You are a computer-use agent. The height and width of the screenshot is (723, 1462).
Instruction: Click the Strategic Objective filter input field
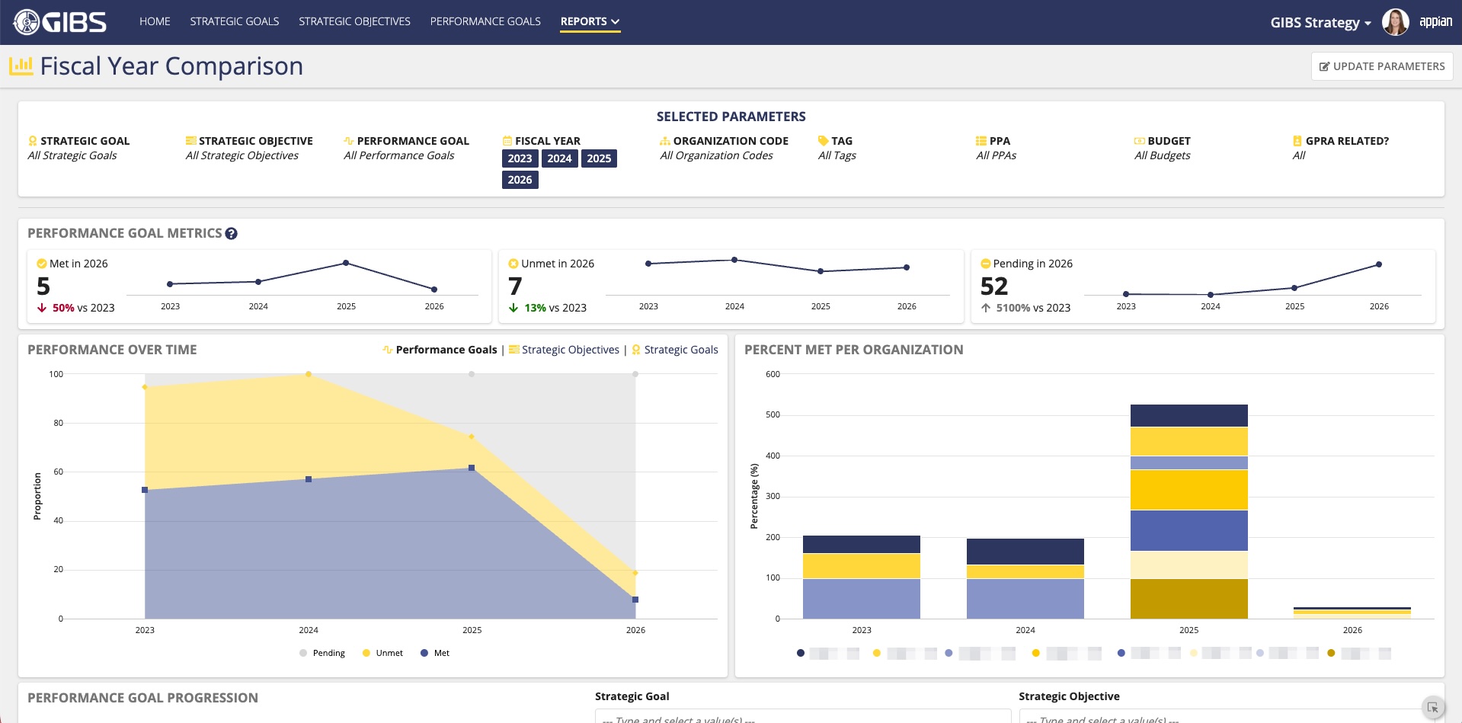tap(1227, 717)
